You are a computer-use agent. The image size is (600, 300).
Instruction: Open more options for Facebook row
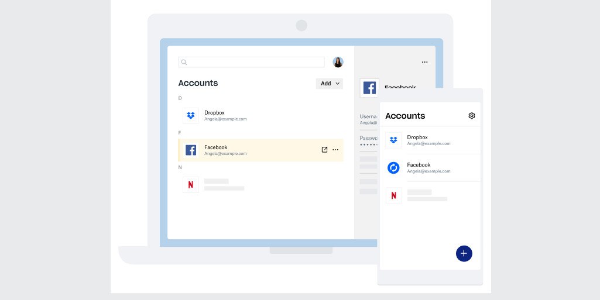(x=335, y=150)
